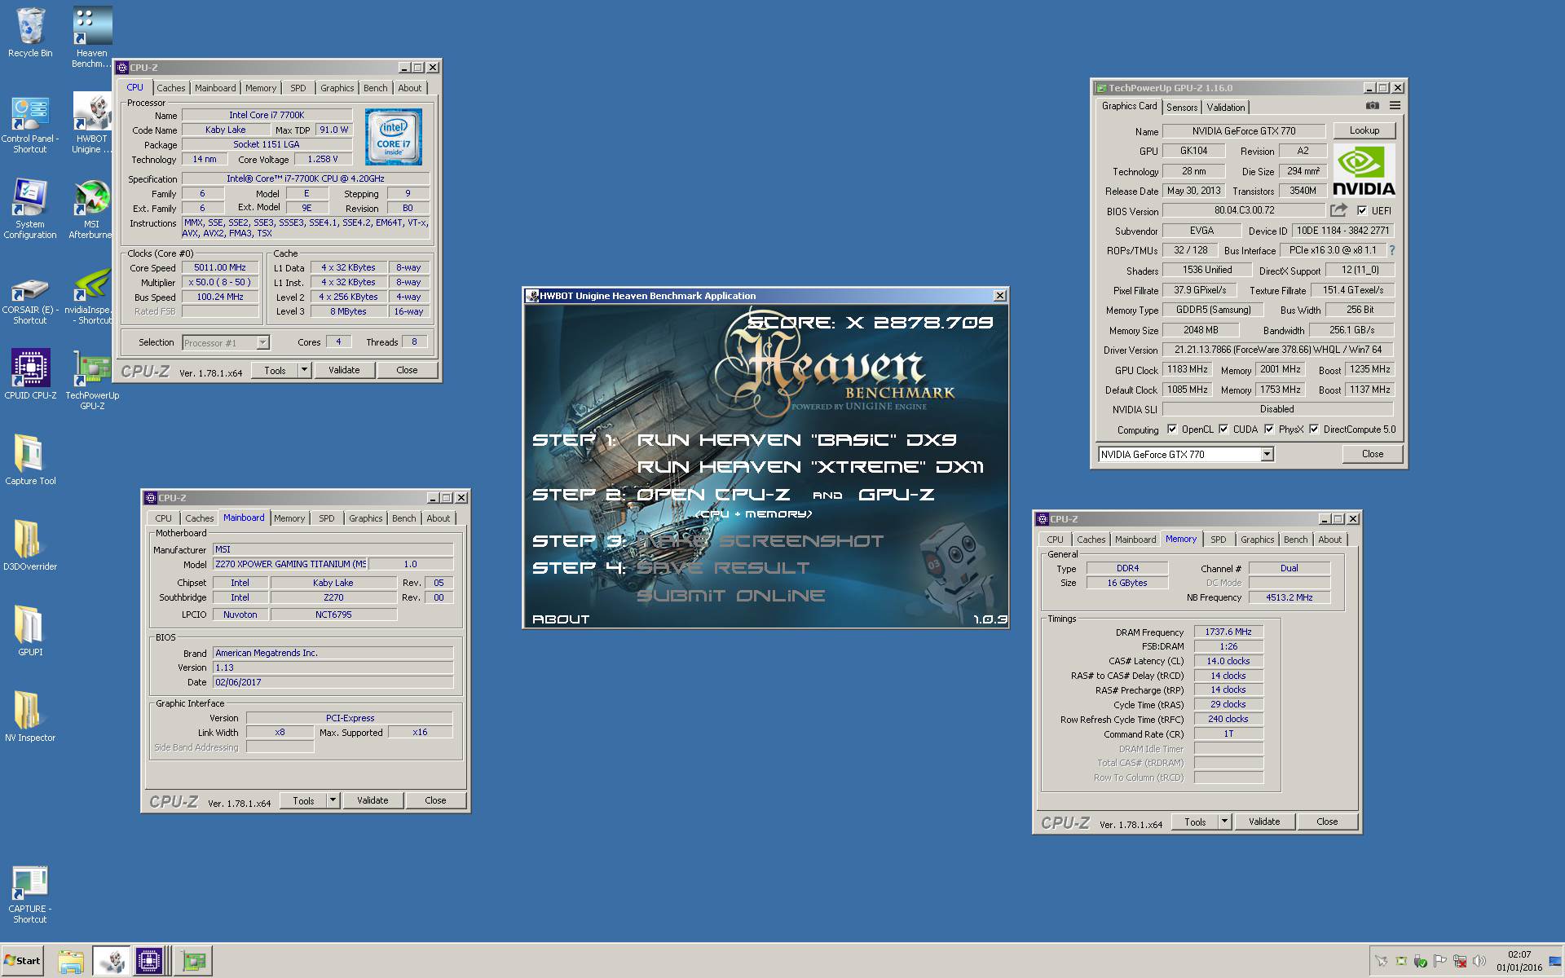
Task: Open the NV Inspector folder icon
Action: click(30, 716)
